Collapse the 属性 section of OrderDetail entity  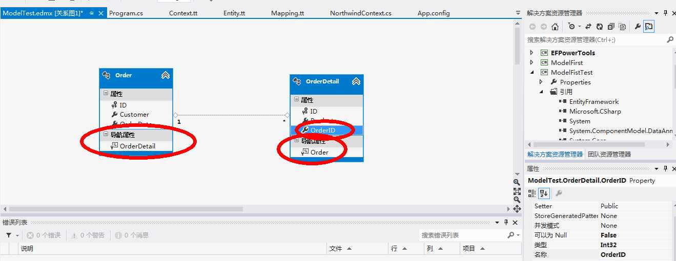(x=296, y=100)
